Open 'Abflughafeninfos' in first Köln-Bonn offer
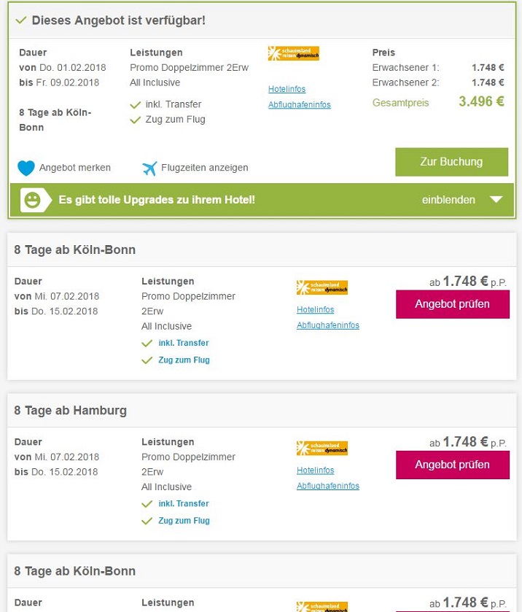Viewport: 522px width, 612px height. (x=327, y=325)
